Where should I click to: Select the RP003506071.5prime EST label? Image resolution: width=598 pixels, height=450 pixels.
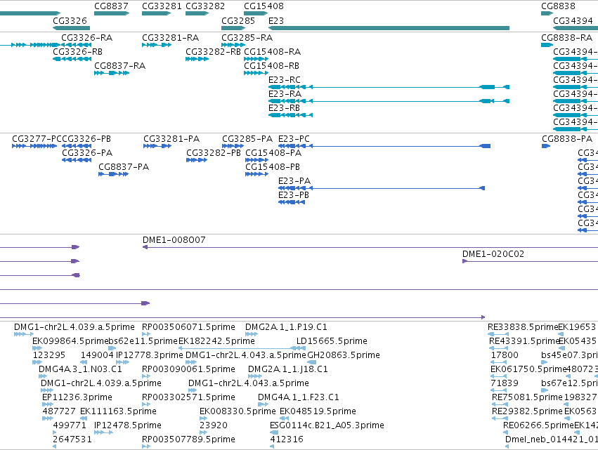coord(188,327)
